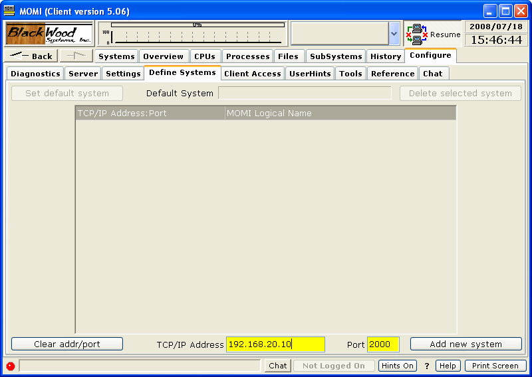Switch to the Server sub-tab
Viewport: 532px width, 377px height.
pos(83,74)
